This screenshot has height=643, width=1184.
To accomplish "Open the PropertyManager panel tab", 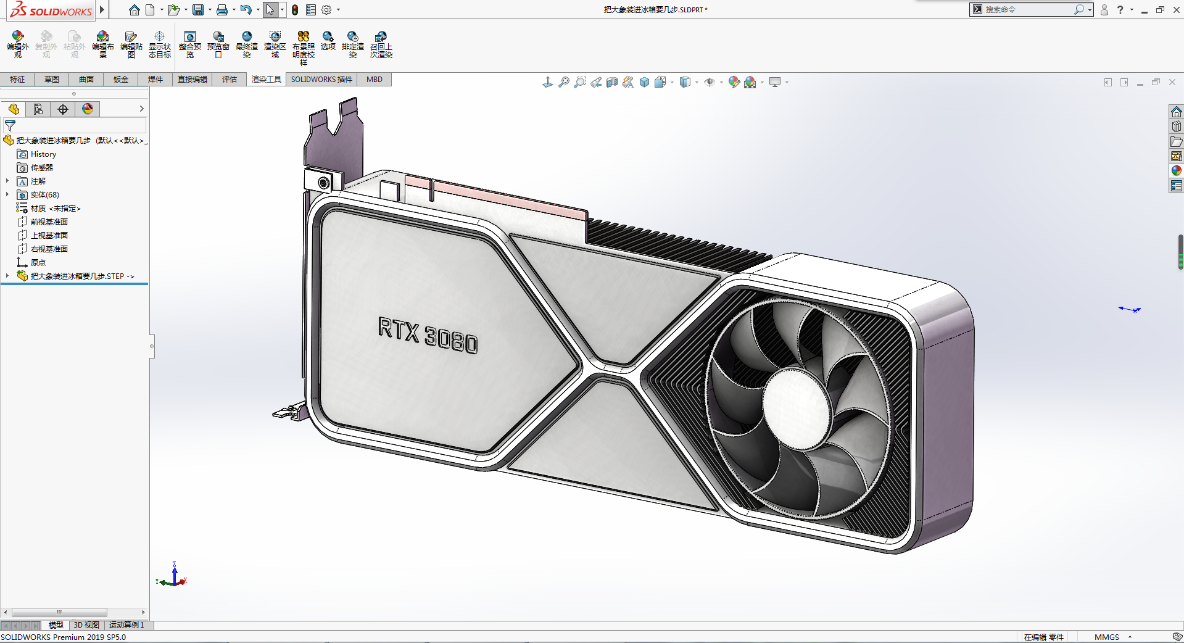I will (38, 109).
